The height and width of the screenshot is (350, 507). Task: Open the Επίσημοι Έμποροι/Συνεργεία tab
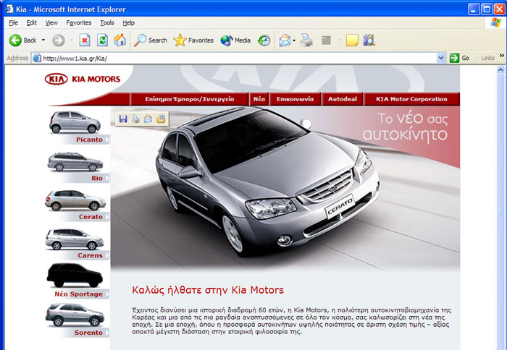click(190, 99)
